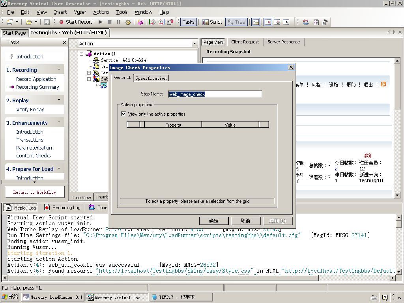Click the red-blue swap arrows toolbar icon
This screenshot has width=404, height=303.
306,22
